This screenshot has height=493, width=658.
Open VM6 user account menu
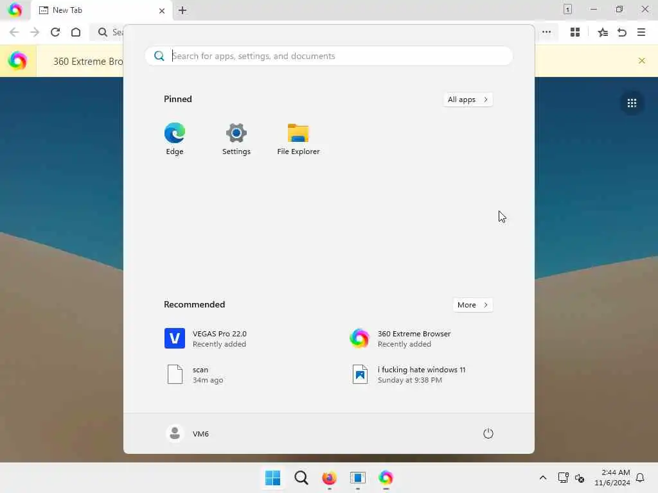(x=188, y=433)
